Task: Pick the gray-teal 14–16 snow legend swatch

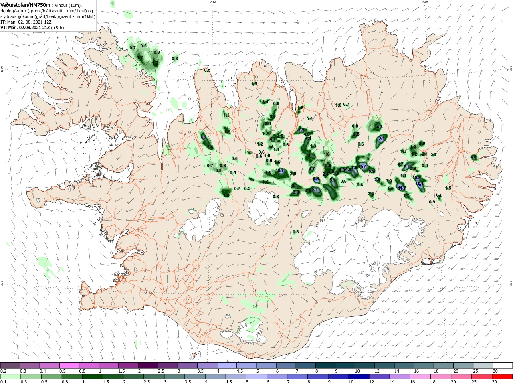Action: (404, 365)
